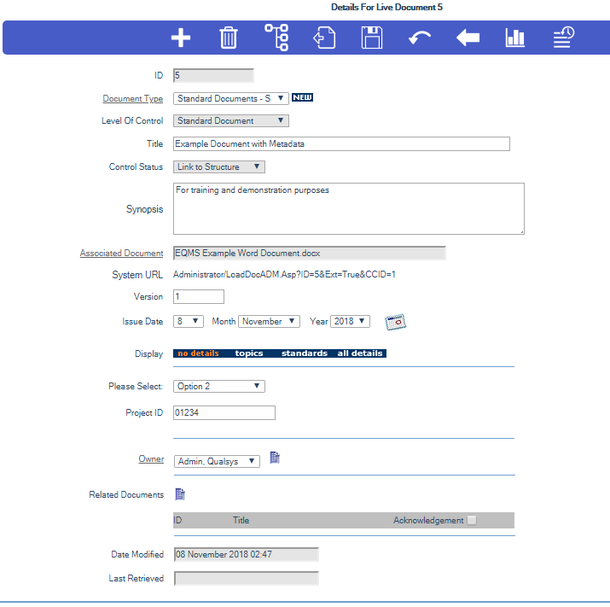Screen dimensions: 610x607
Task: Click the Version number field
Action: [x=199, y=297]
